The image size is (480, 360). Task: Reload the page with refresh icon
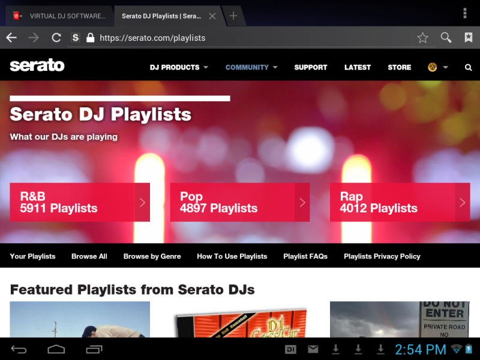(x=56, y=38)
